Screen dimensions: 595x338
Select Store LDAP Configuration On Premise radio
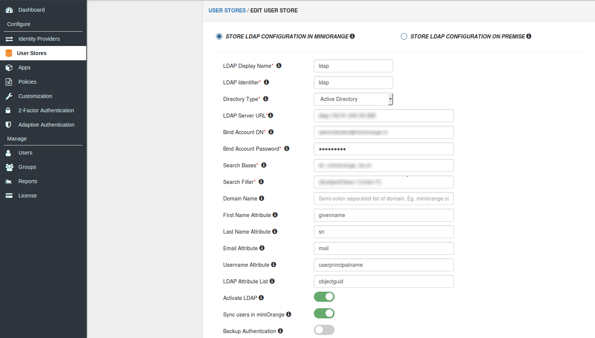pyautogui.click(x=404, y=37)
